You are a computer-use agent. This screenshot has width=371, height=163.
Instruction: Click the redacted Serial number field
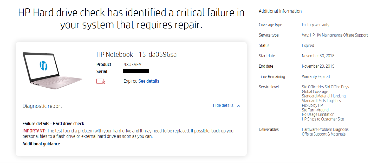pyautogui.click(x=136, y=71)
